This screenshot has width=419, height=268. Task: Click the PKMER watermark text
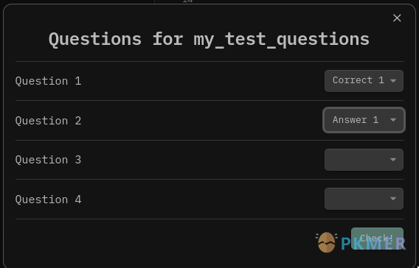coord(373,244)
